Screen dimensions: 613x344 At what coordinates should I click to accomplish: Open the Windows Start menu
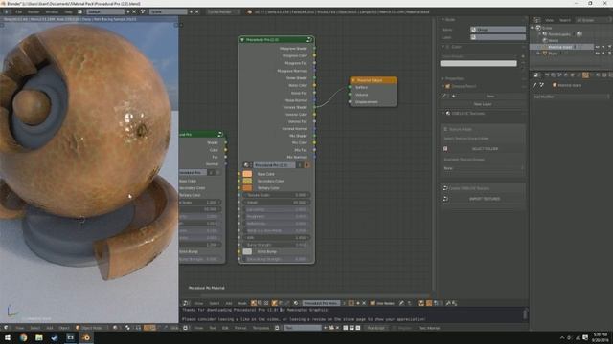pos(8,337)
